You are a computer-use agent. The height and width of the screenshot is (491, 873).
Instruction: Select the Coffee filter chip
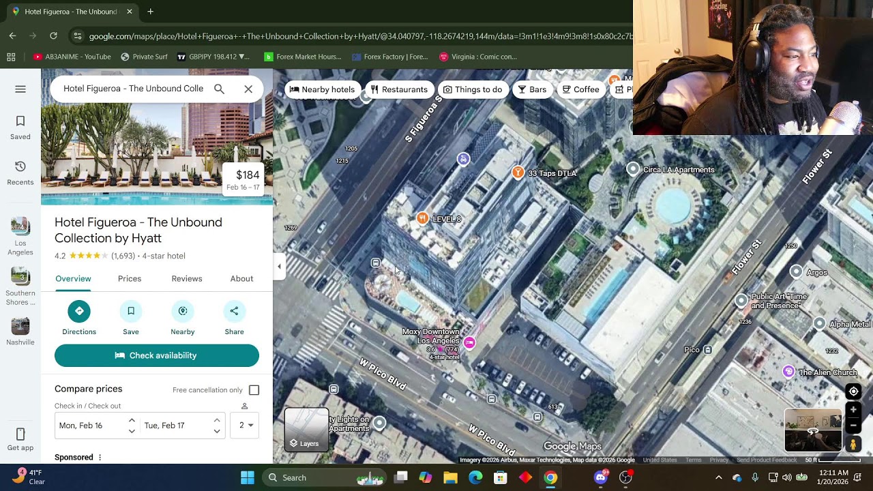pos(580,89)
